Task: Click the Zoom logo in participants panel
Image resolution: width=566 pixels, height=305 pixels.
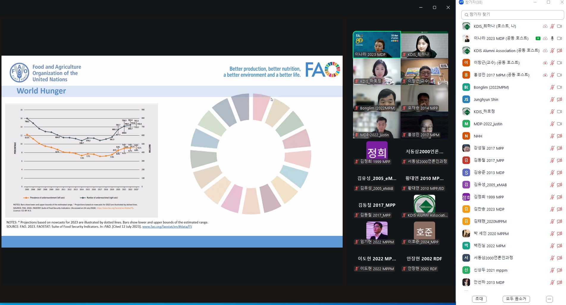Action: [x=461, y=2]
